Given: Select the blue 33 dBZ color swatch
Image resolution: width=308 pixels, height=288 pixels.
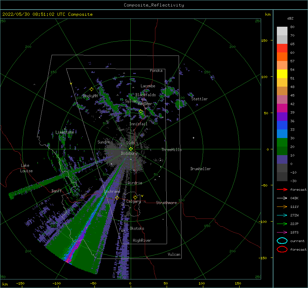Looking at the screenshot, I should point(282,125).
